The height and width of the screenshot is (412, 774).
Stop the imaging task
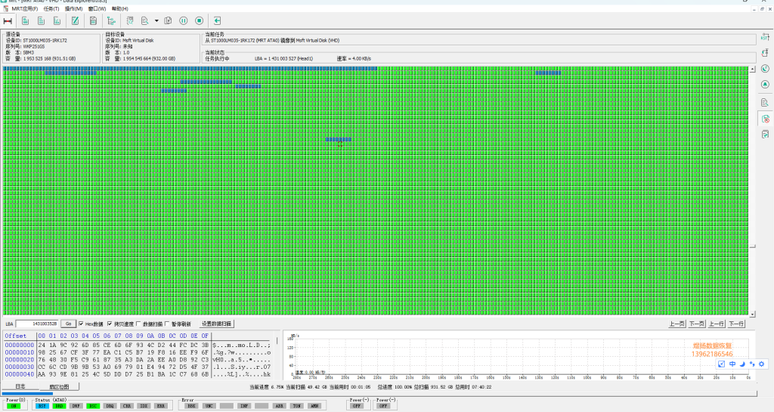200,20
